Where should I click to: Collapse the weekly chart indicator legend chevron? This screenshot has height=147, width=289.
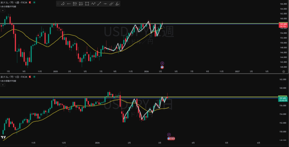click(x=3, y=10)
